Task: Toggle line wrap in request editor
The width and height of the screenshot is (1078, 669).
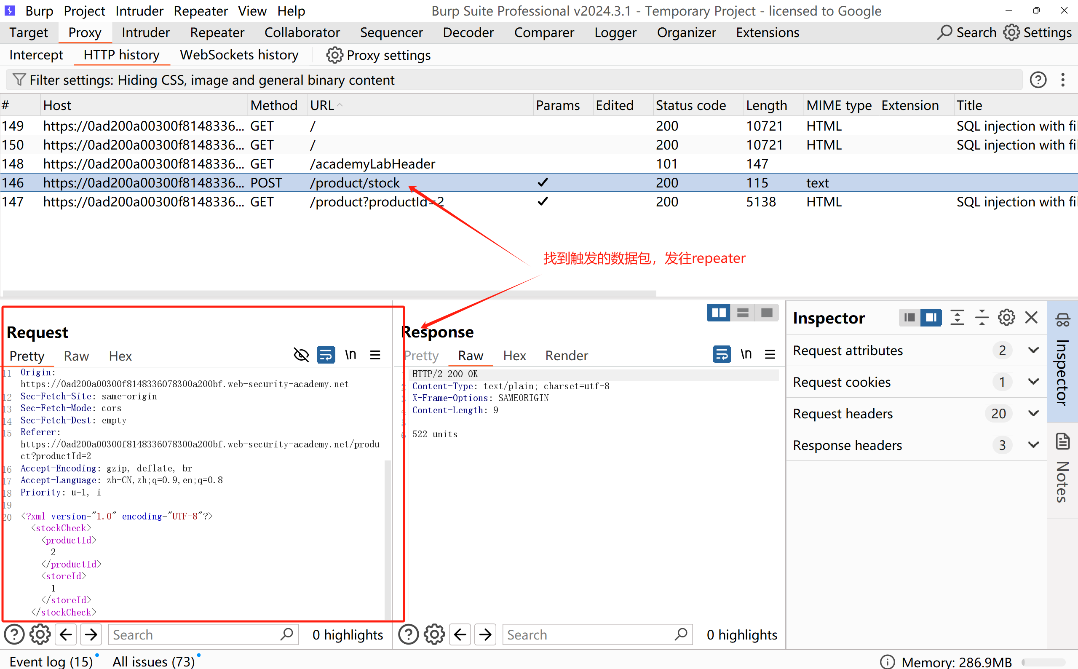Action: tap(326, 355)
